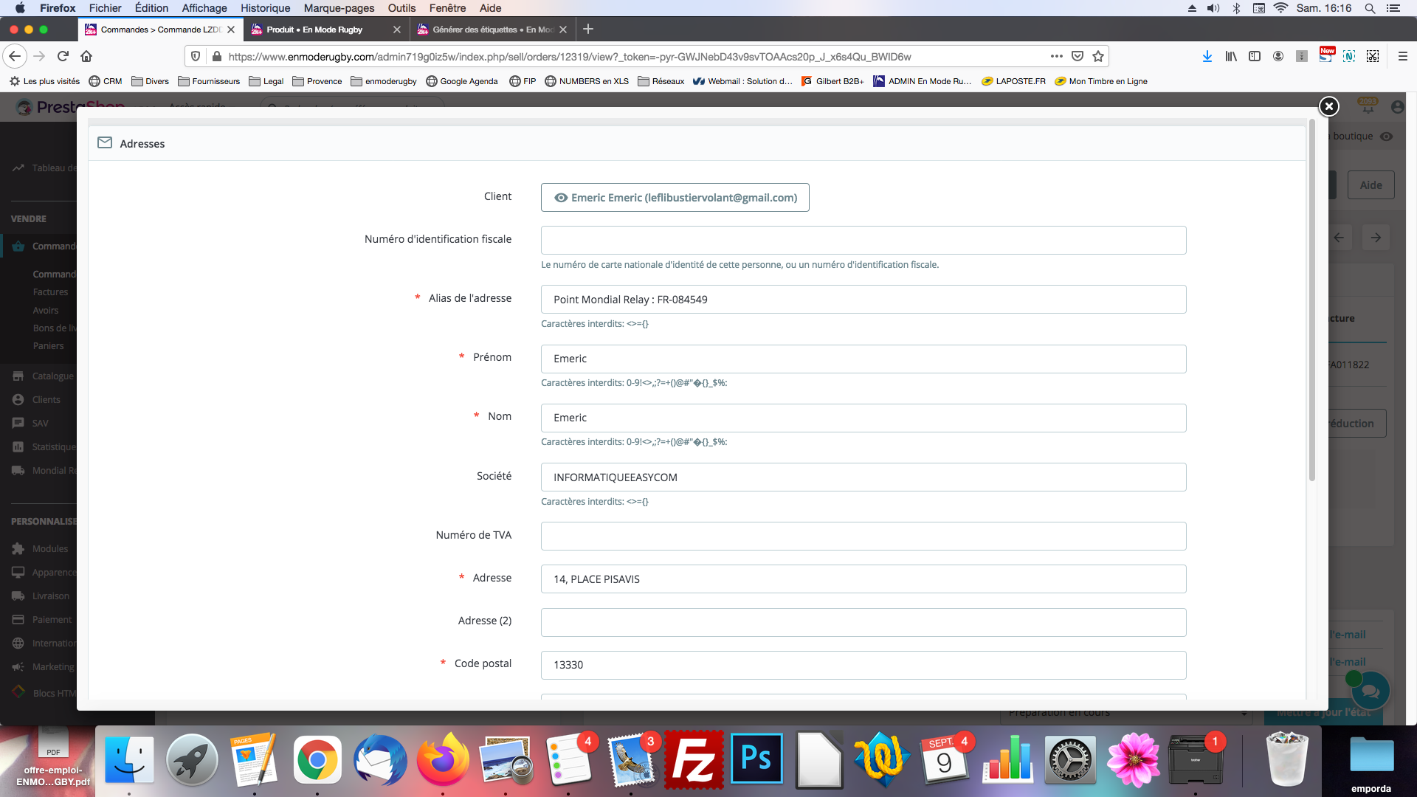The width and height of the screenshot is (1417, 797).
Task: Open the Firefox downloads arrow
Action: (x=1207, y=56)
